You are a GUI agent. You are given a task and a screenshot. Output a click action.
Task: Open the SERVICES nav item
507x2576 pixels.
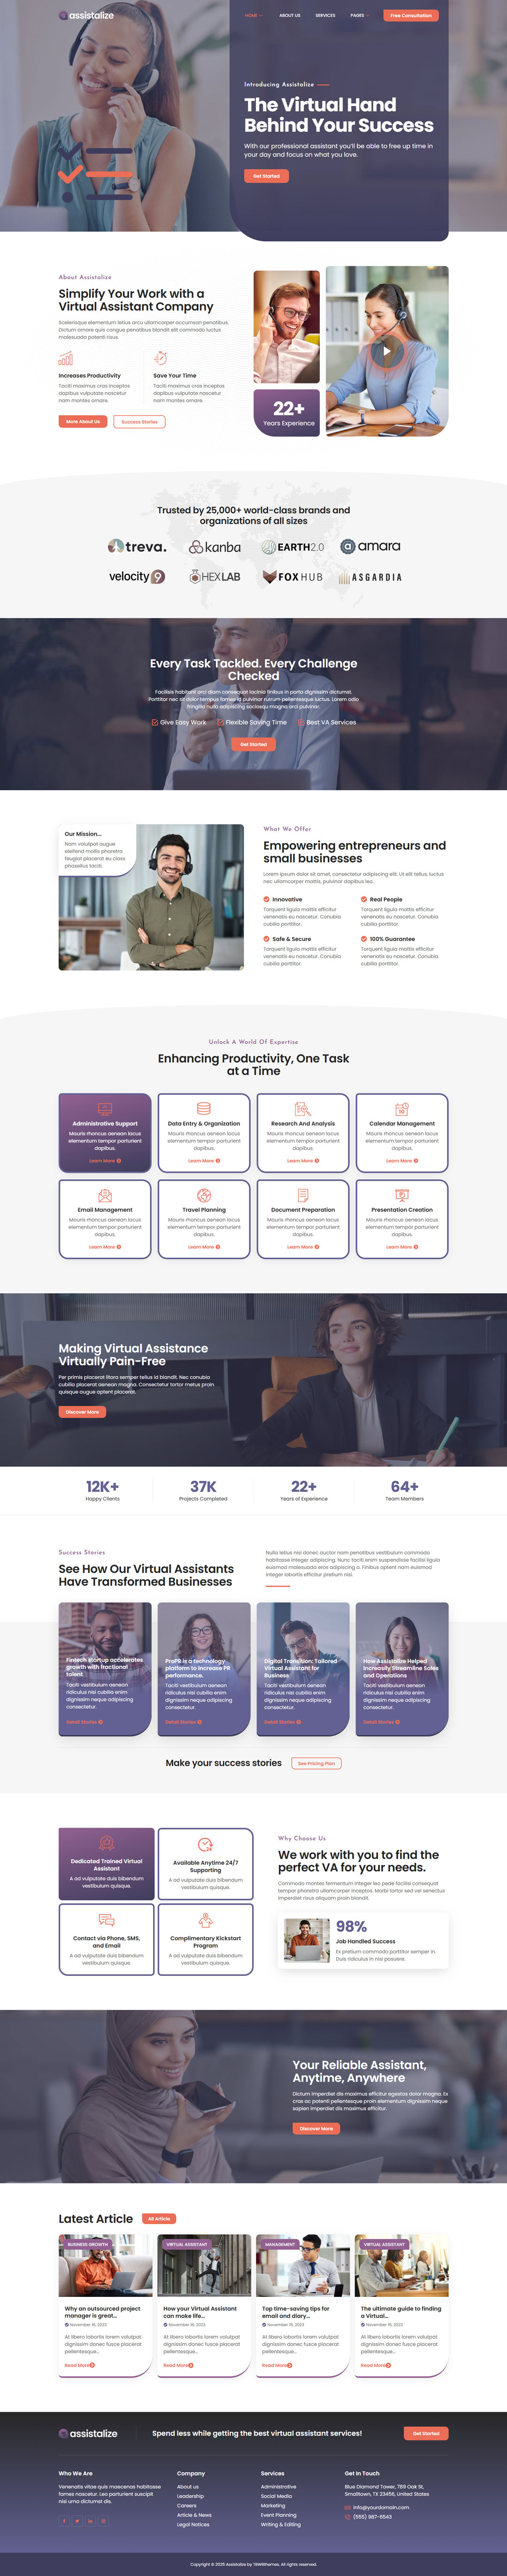click(x=325, y=16)
